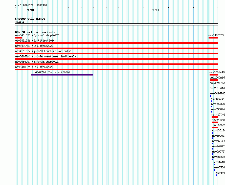Click the red bar under nsv5484950
Screen dimensions: 225x185
[117, 64]
